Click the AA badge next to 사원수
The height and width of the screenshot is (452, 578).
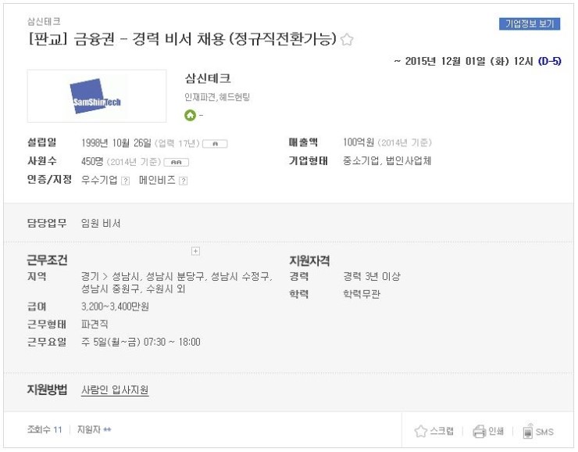177,162
